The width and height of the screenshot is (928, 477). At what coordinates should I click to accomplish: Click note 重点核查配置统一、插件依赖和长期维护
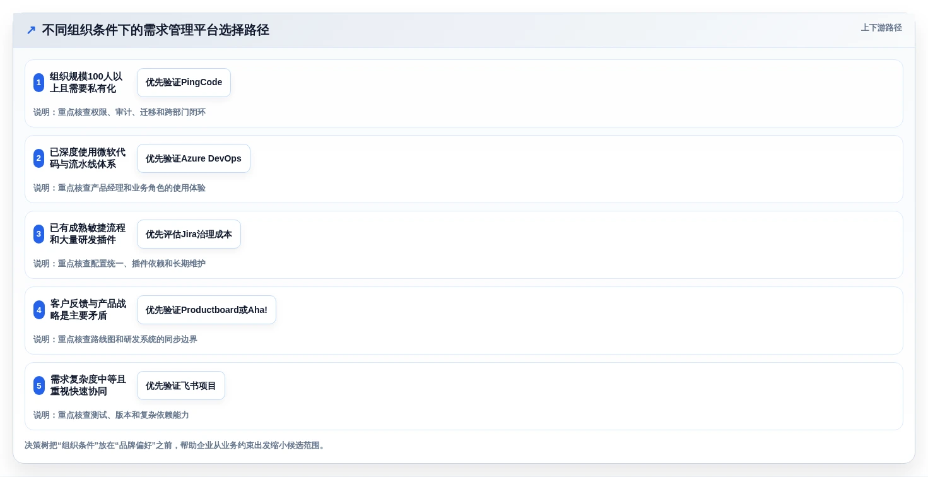point(119,264)
